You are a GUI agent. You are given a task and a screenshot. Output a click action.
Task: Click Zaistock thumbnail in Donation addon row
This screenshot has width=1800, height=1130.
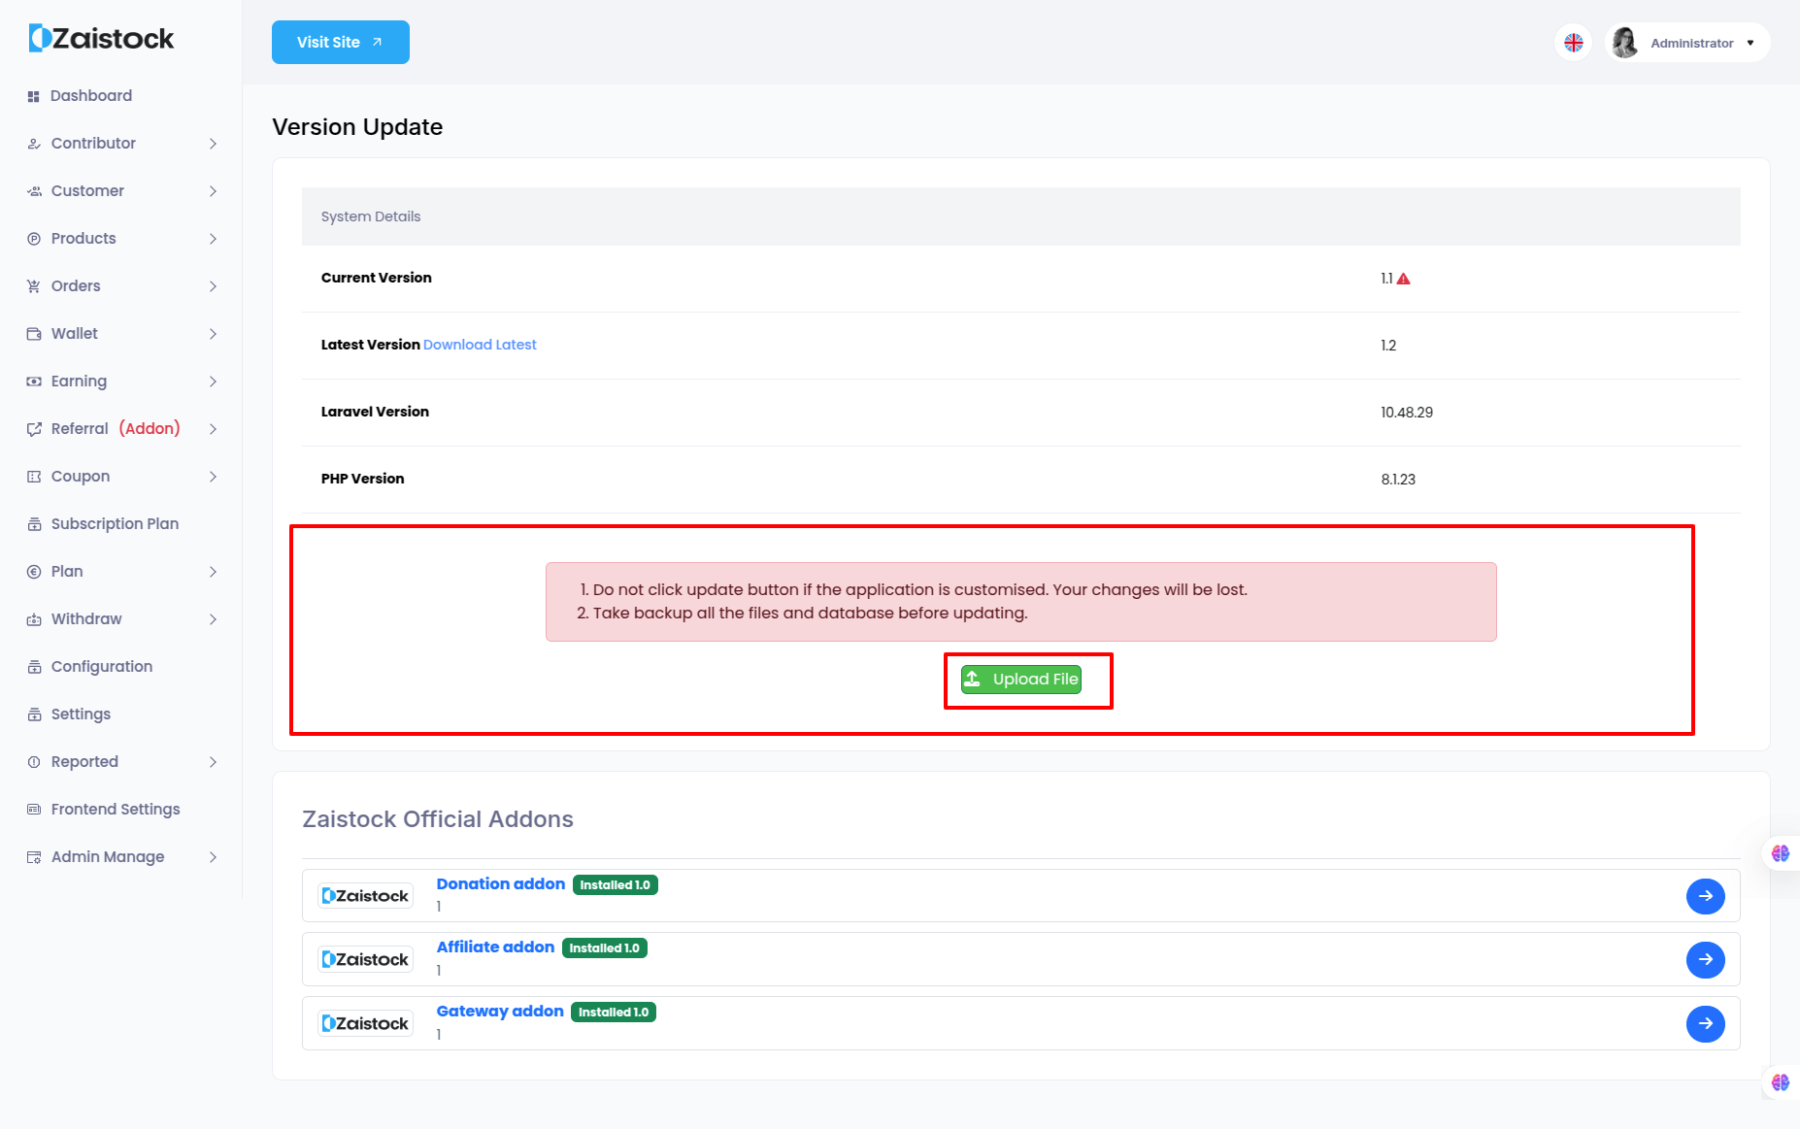(365, 896)
